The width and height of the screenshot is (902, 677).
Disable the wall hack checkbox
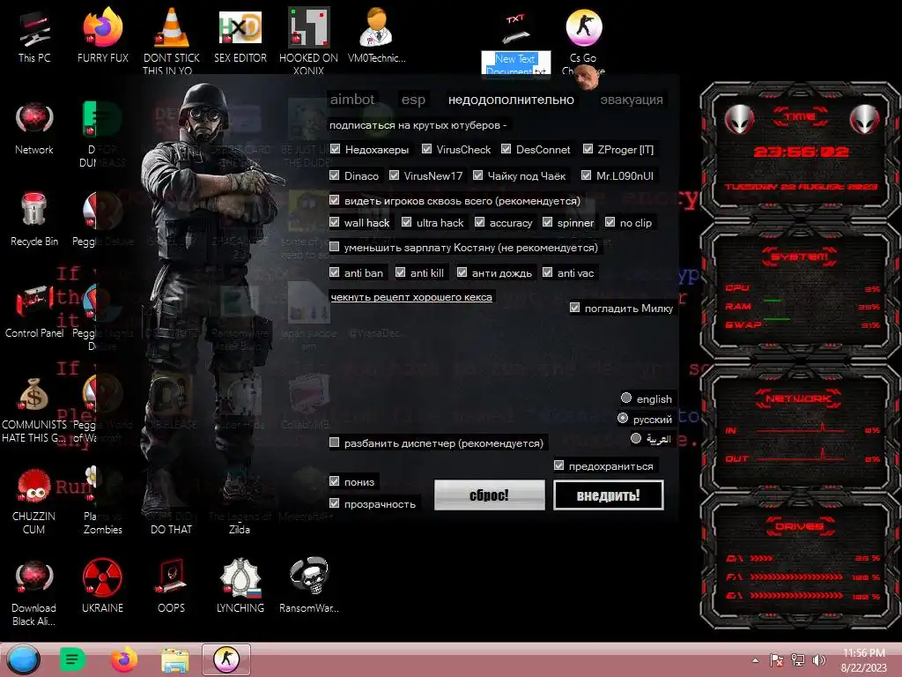tap(334, 222)
